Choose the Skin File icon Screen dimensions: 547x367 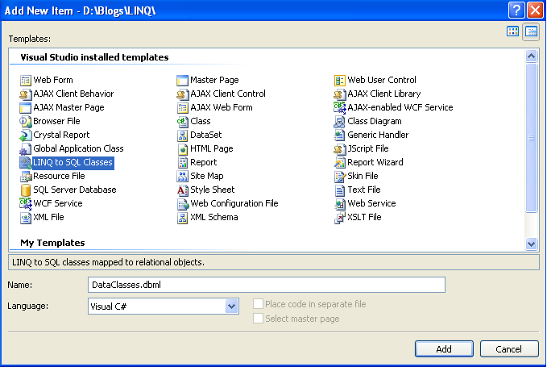point(339,176)
